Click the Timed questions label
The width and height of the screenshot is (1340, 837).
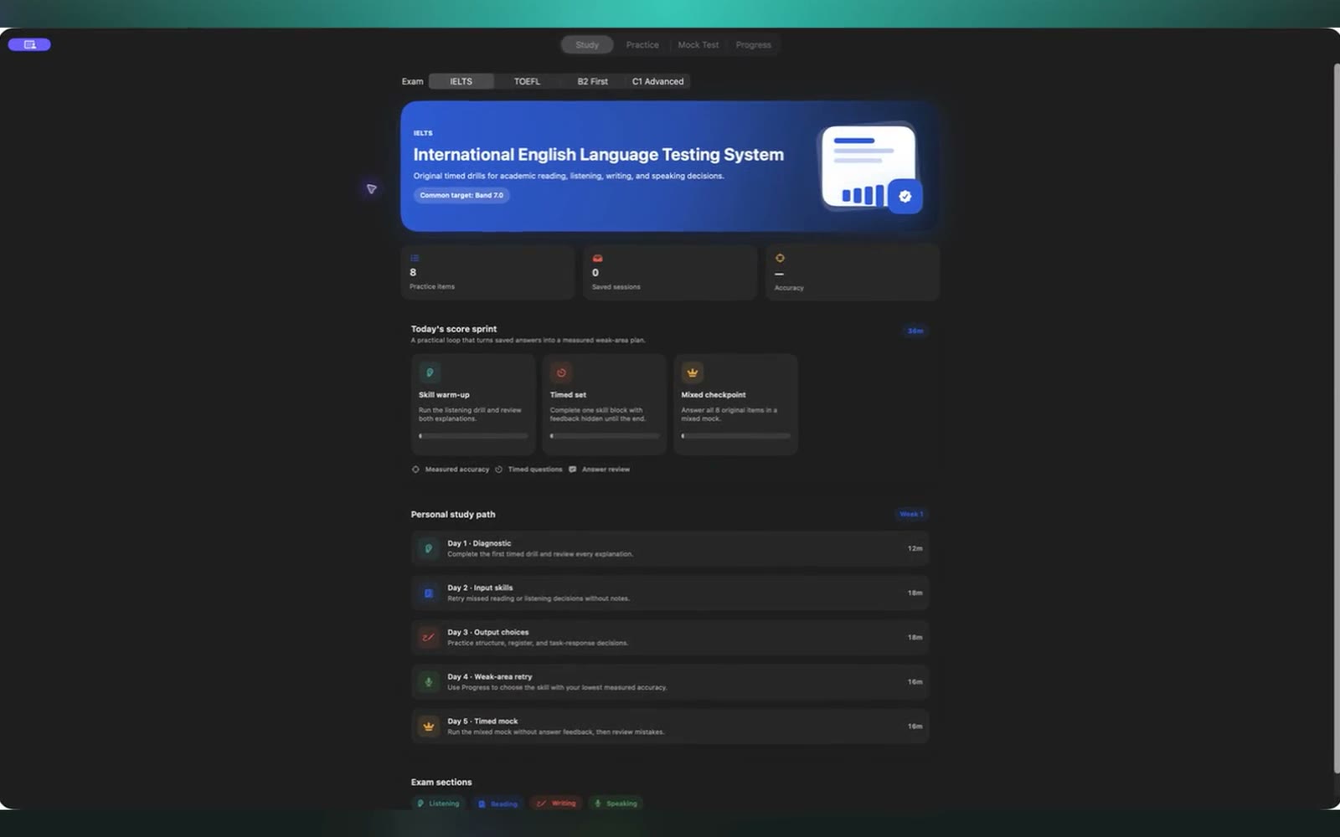[x=534, y=470]
